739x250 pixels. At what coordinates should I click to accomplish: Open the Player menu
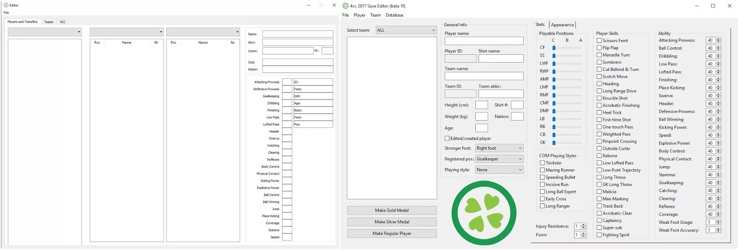coord(359,15)
